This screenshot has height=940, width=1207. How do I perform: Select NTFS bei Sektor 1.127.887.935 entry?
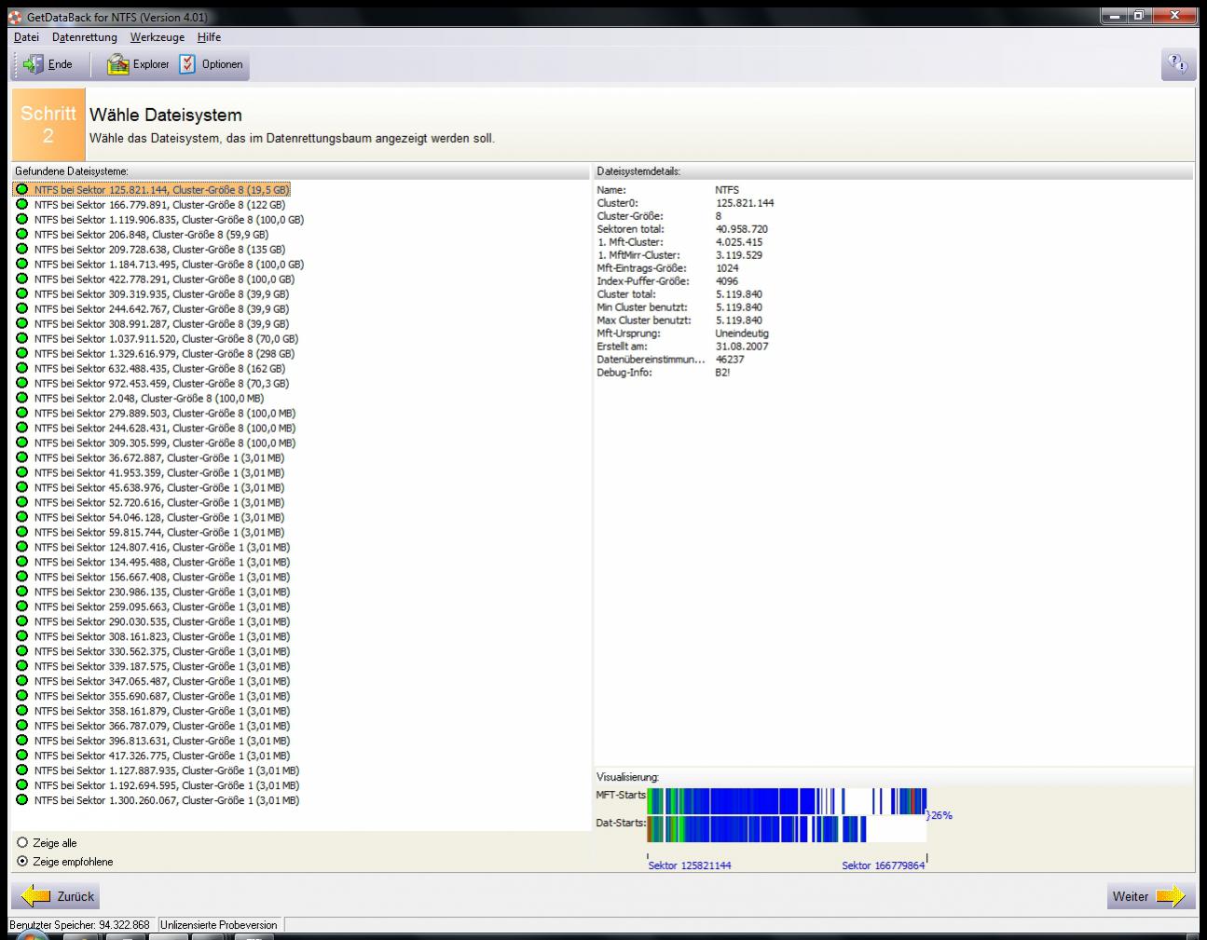coord(158,771)
